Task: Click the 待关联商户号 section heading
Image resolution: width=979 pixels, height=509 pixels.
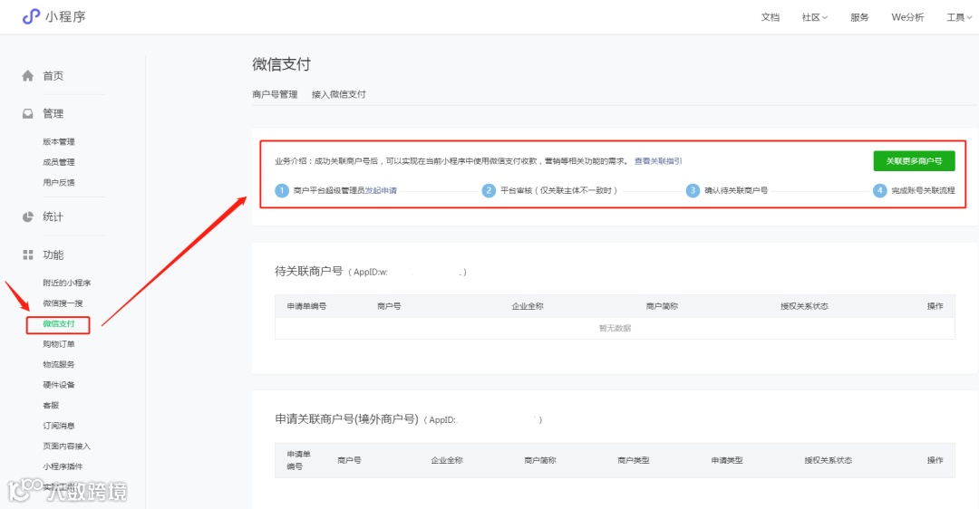Action: (x=309, y=272)
